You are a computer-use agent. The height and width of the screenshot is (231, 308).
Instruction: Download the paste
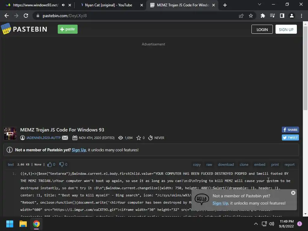tap(226, 165)
